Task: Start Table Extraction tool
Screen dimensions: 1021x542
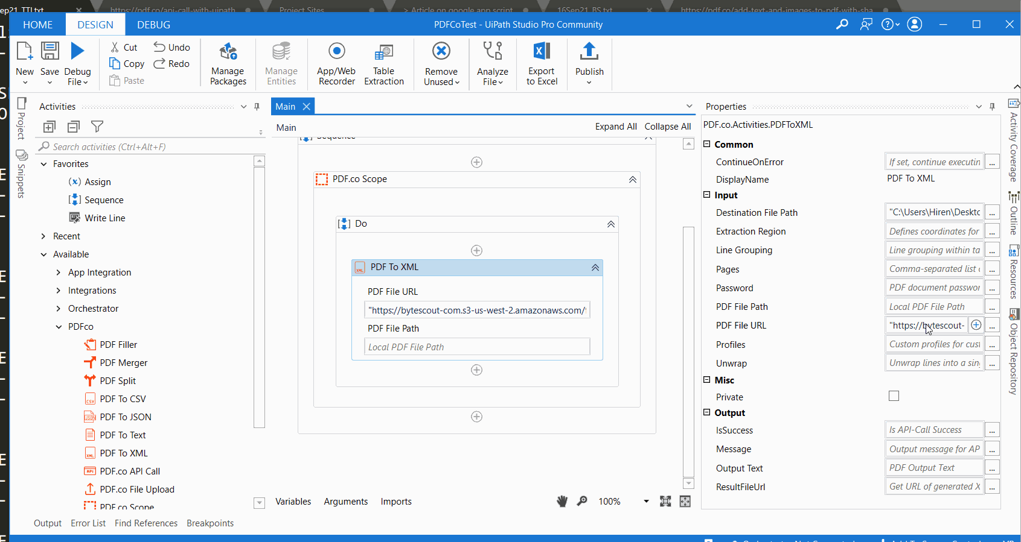Action: pos(384,64)
